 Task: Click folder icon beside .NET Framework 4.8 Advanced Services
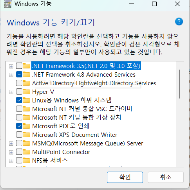[x=26, y=75]
